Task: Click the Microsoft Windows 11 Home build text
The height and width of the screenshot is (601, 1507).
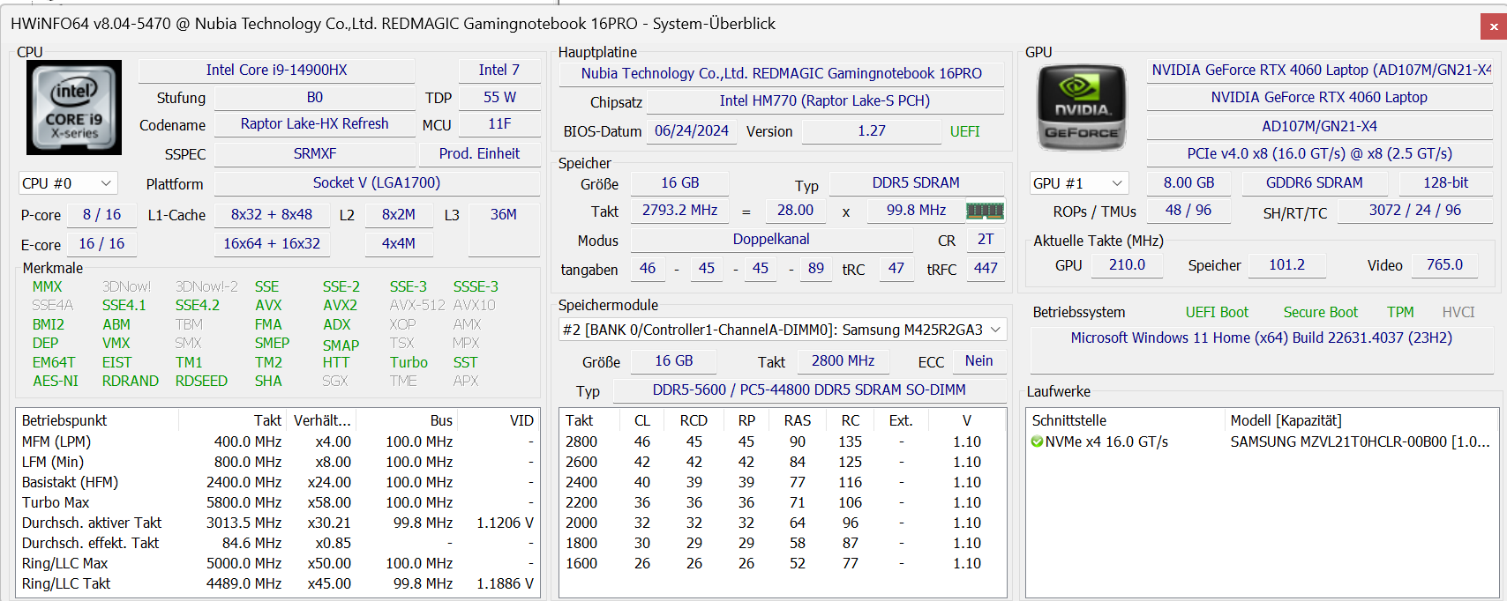Action: coord(1261,338)
